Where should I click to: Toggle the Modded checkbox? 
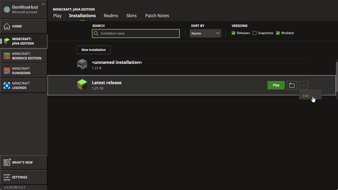(278, 33)
